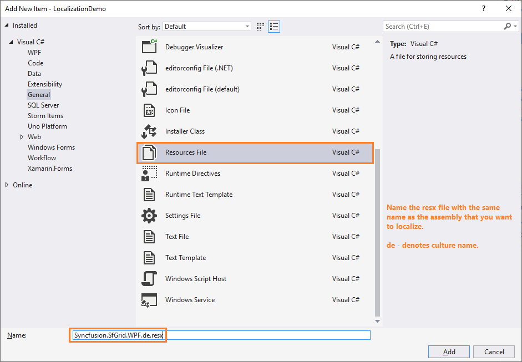Click the search magnifier icon
522x362 pixels.
tap(508, 26)
